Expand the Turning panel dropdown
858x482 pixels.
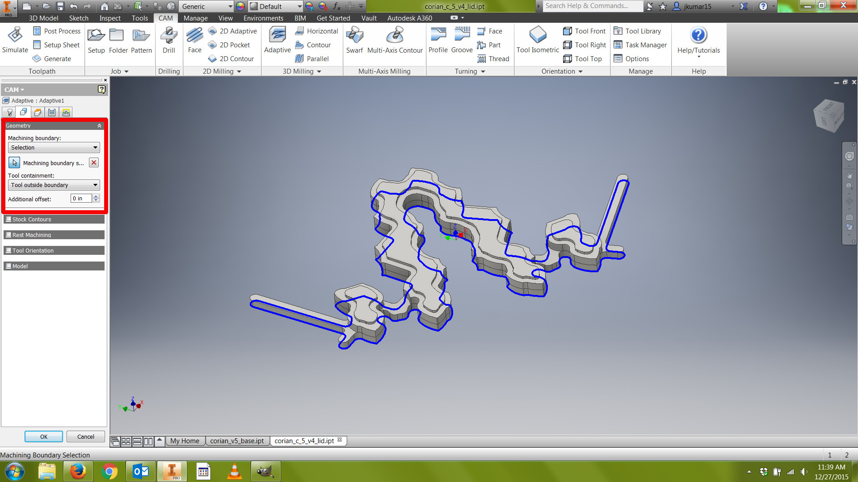click(483, 71)
